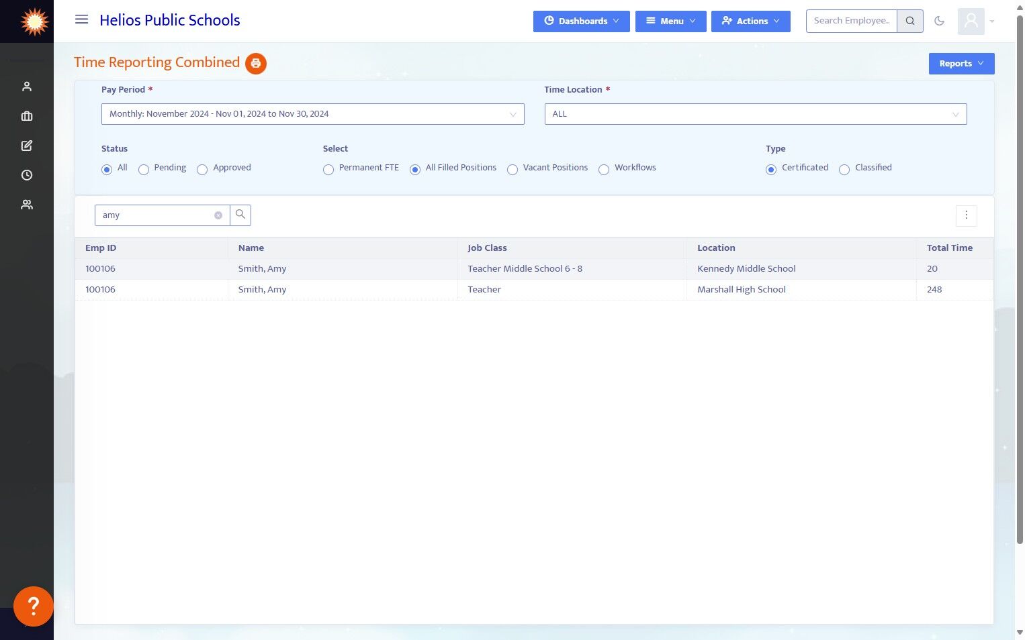
Task: Select the Approved status radio
Action: (202, 170)
